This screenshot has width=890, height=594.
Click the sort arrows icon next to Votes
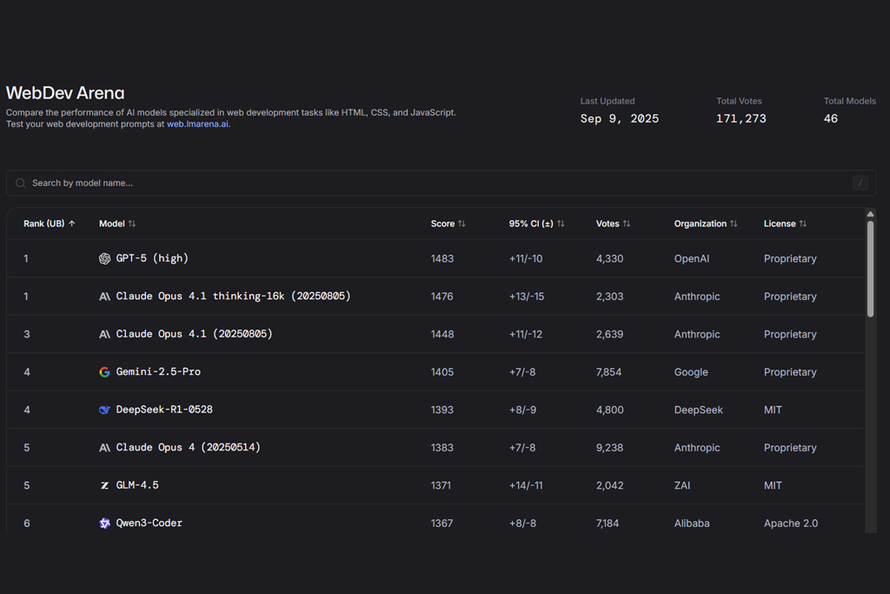627,224
